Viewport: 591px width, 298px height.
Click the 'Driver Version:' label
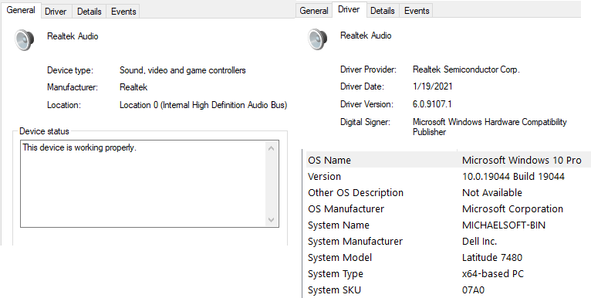(366, 104)
